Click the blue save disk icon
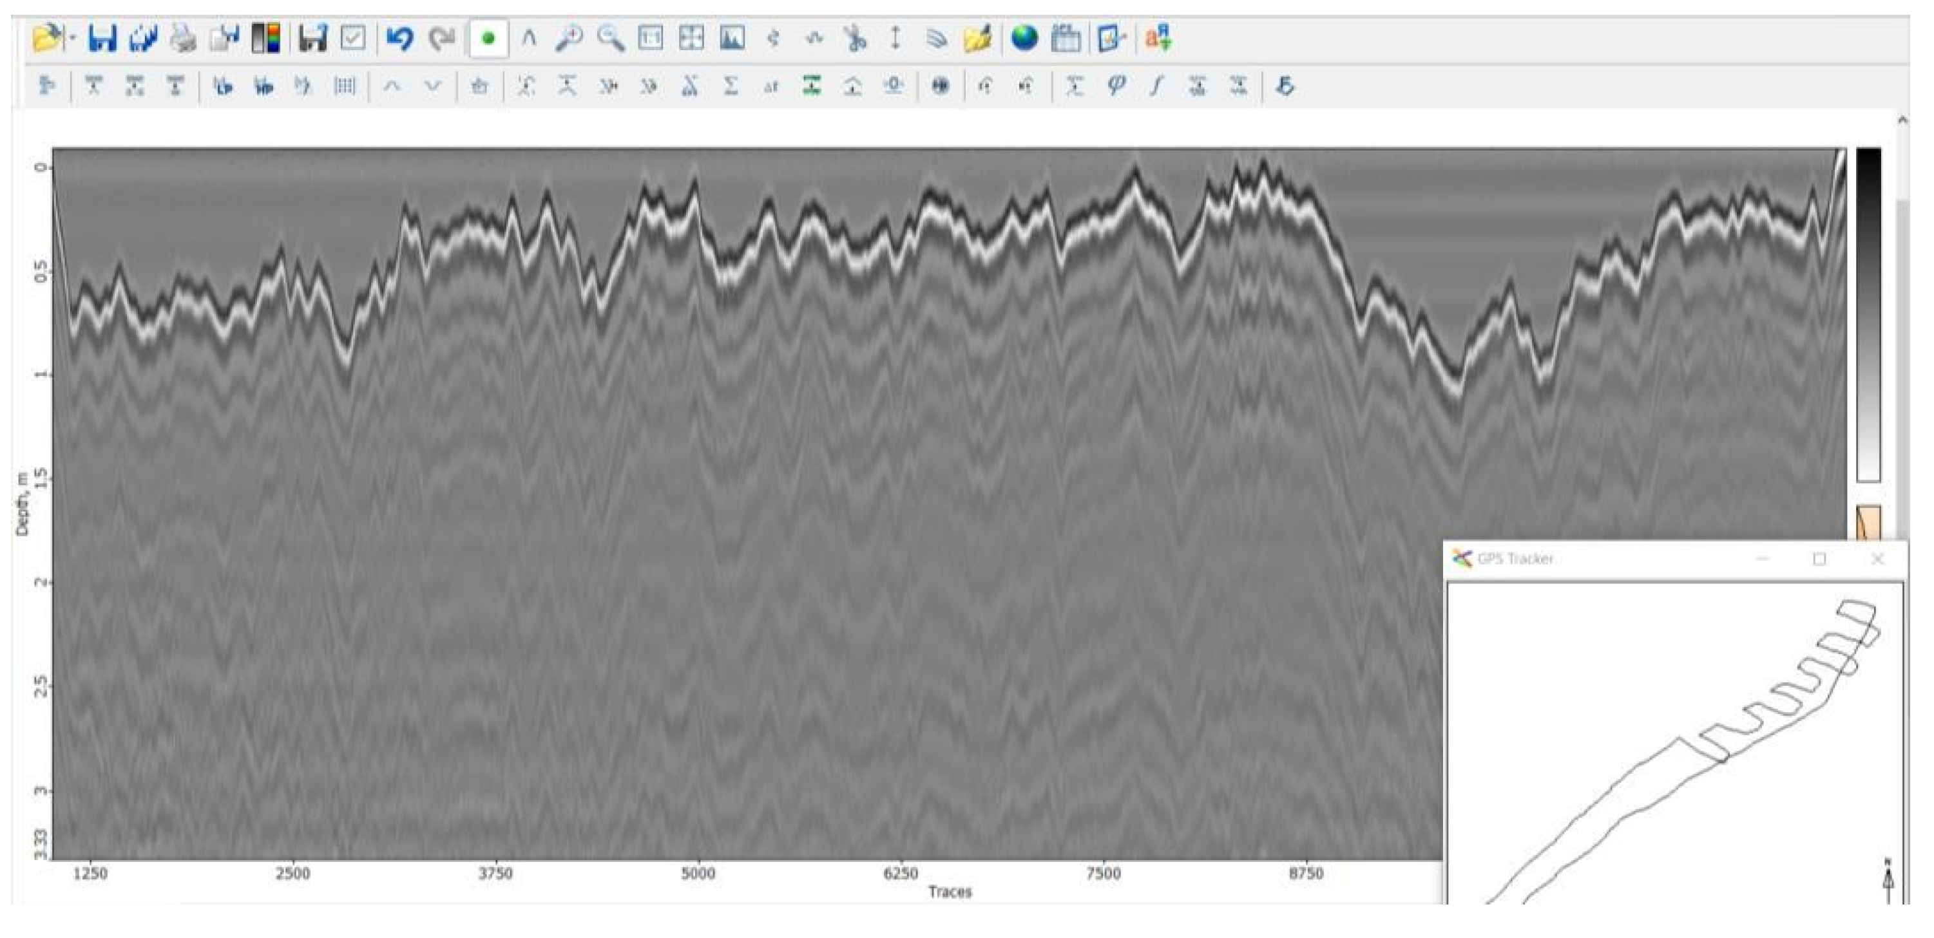The image size is (1934, 938). (102, 37)
